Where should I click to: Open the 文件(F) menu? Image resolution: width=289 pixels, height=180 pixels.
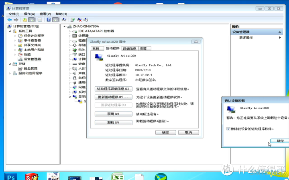pos(14,14)
